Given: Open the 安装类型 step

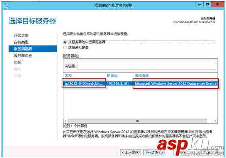Looking at the screenshot, I should point(21,42).
